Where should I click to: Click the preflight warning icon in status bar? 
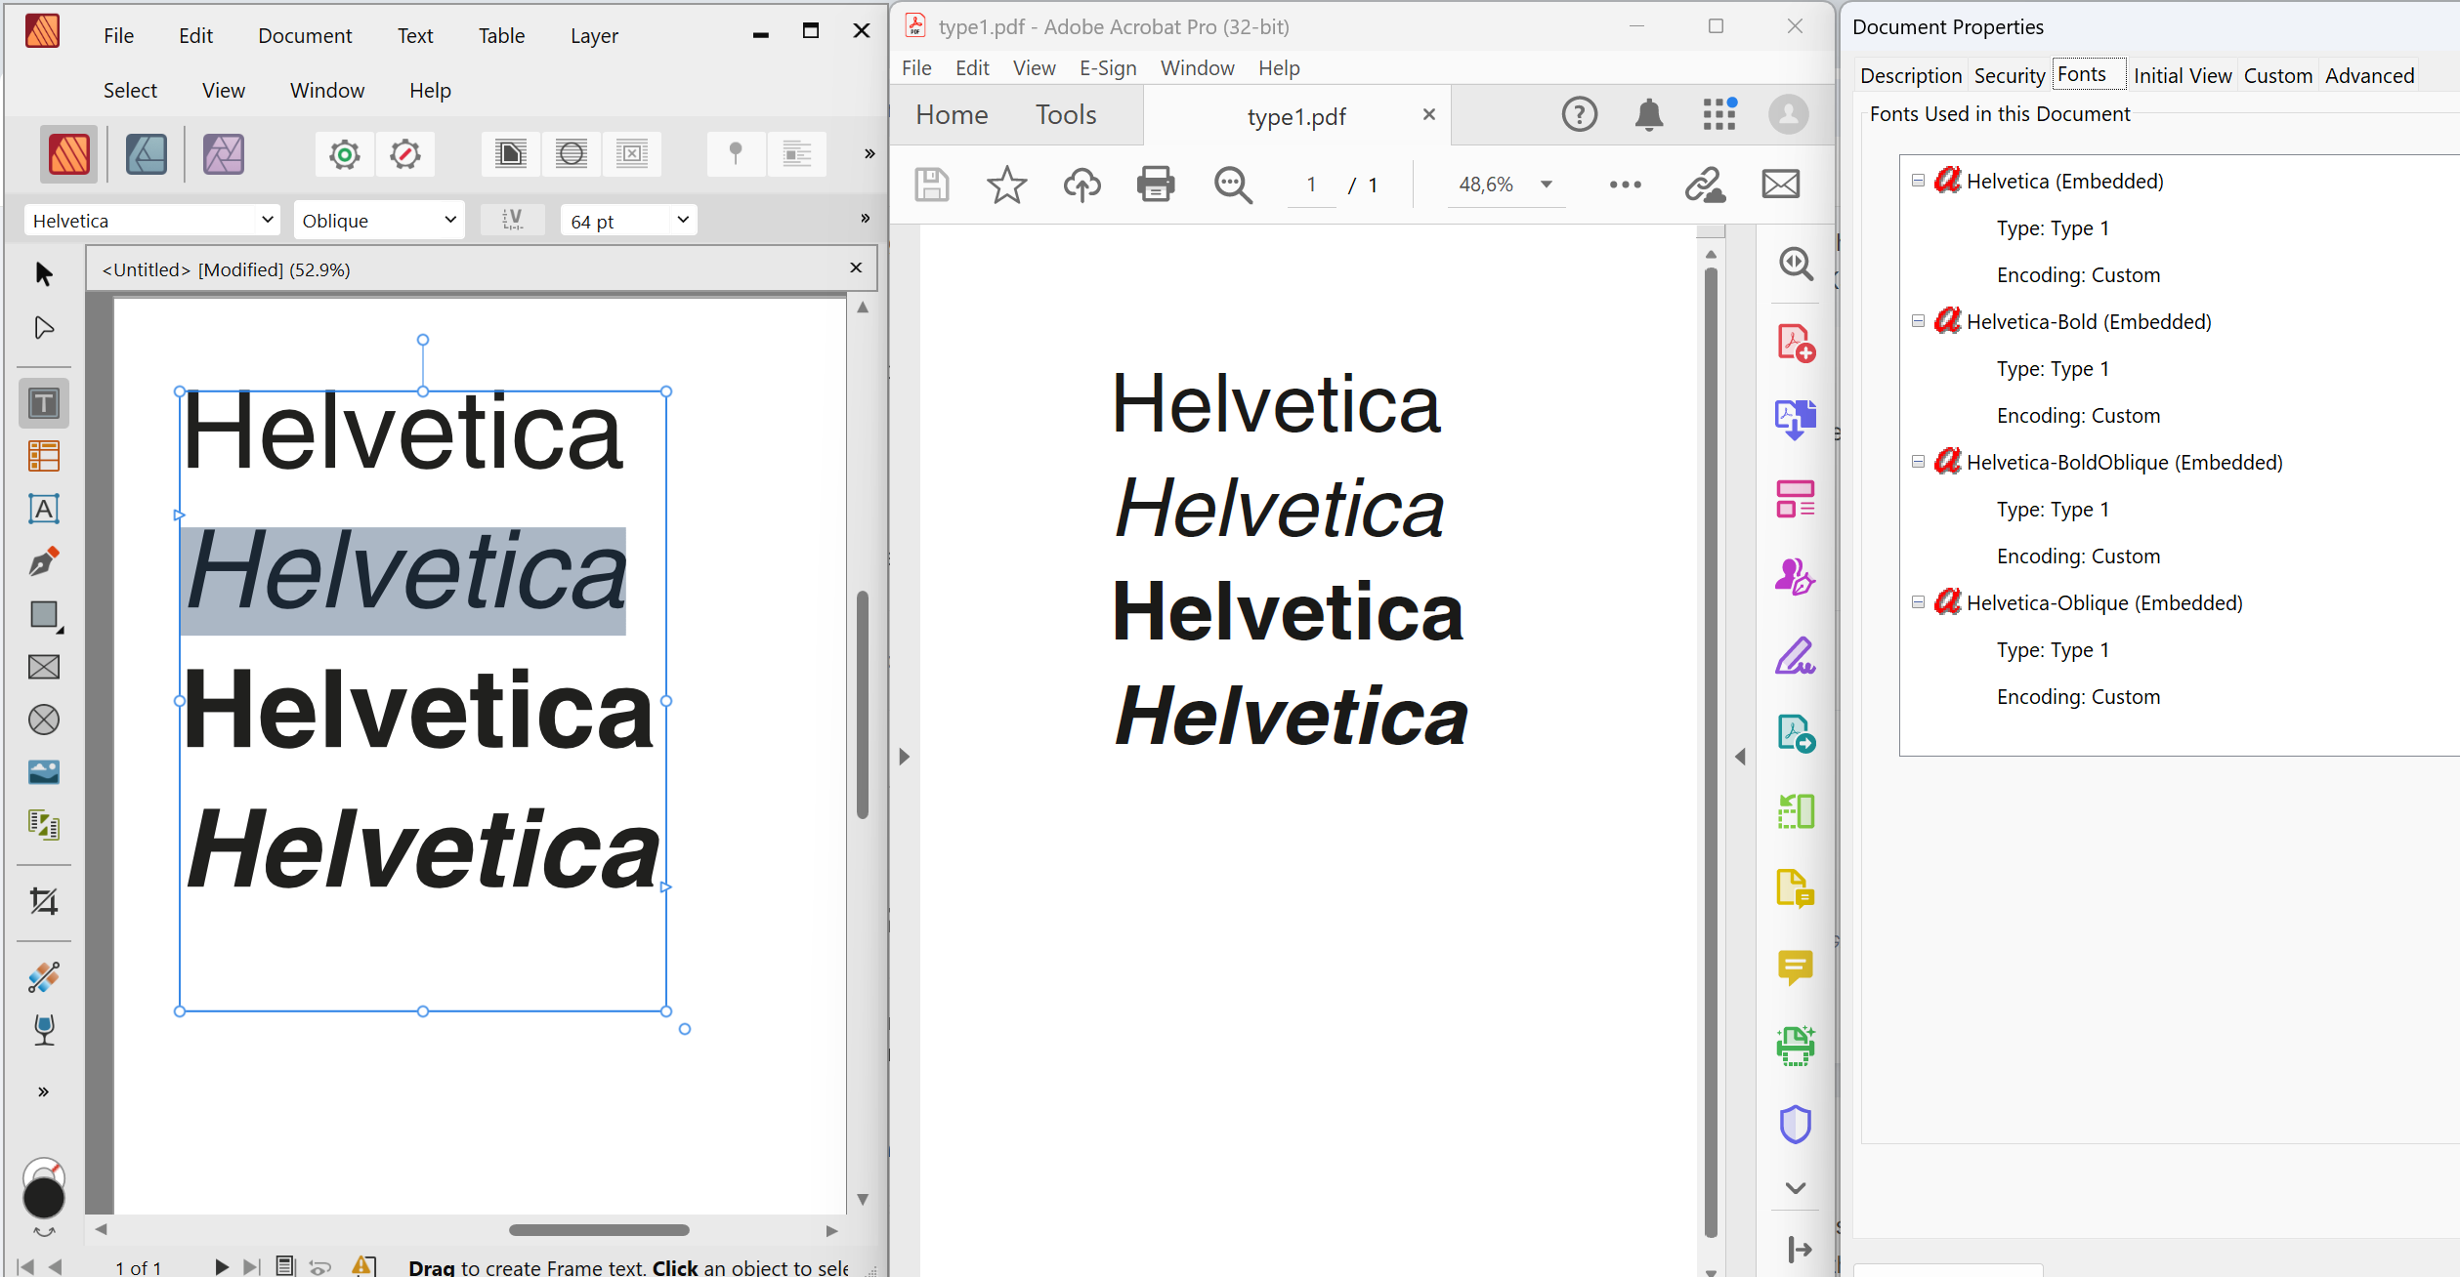pos(363,1266)
